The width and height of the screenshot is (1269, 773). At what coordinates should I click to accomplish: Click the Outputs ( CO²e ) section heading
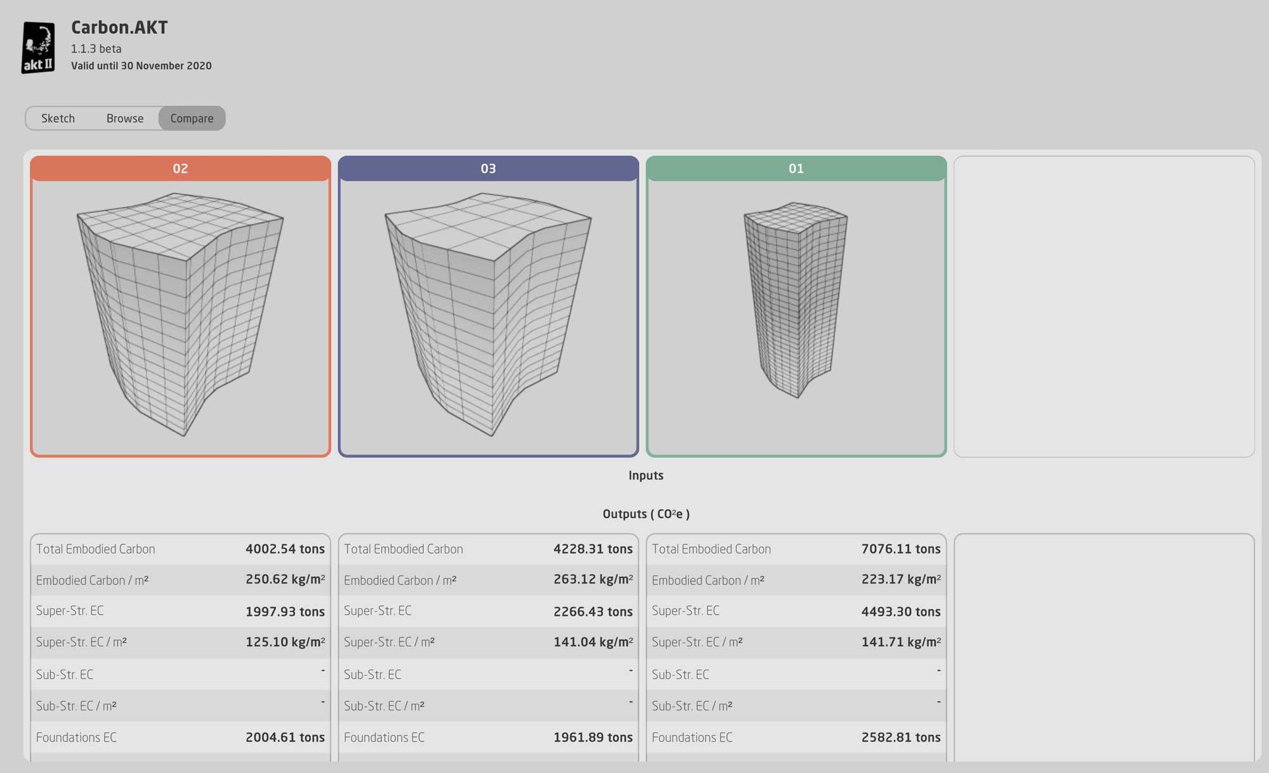(646, 514)
